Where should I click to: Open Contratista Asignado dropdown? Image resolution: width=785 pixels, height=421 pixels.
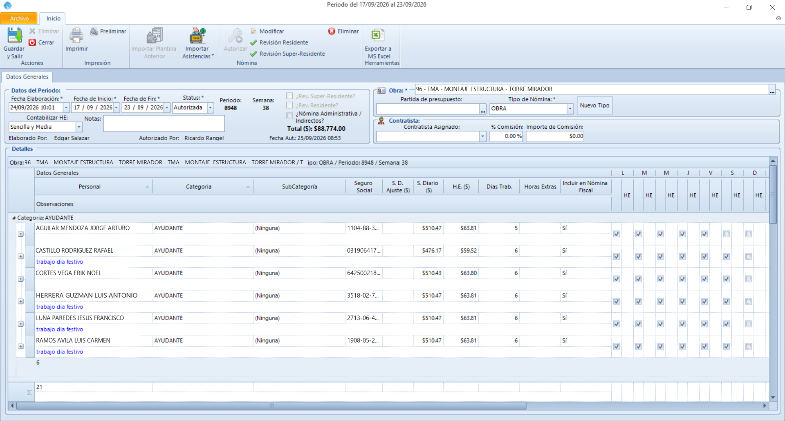coord(482,137)
